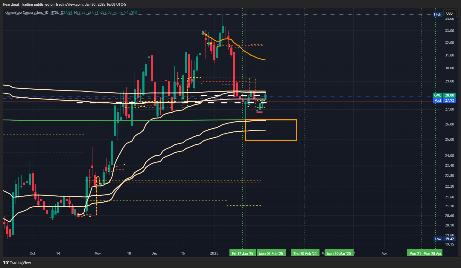Image resolution: width=461 pixels, height=268 pixels.
Task: Click the high value H28.23
Action: [80, 13]
